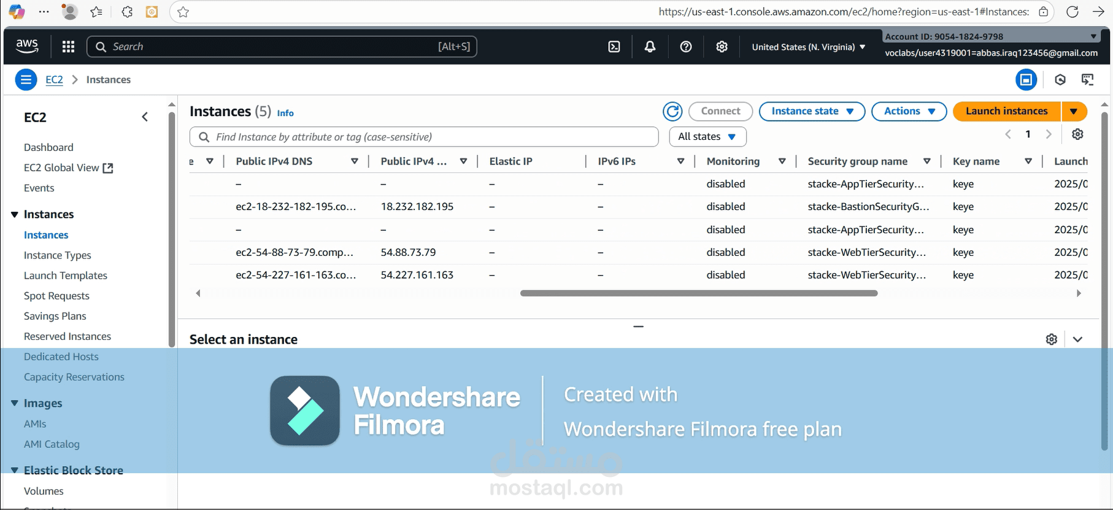This screenshot has width=1113, height=510.
Task: Click the horizontal table scrollbar
Action: point(699,293)
